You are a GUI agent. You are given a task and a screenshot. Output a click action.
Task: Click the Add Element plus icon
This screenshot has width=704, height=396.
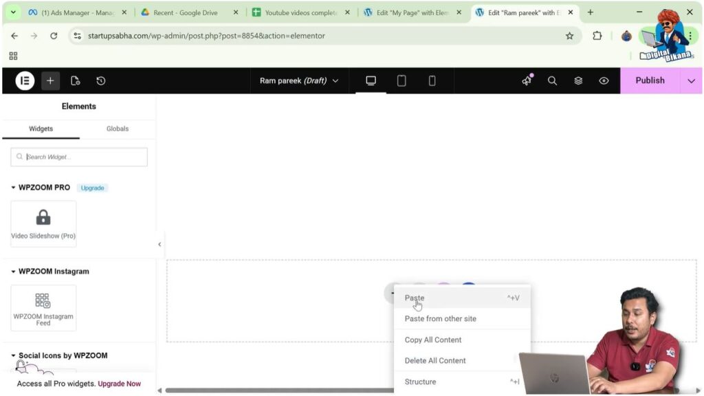click(x=50, y=80)
